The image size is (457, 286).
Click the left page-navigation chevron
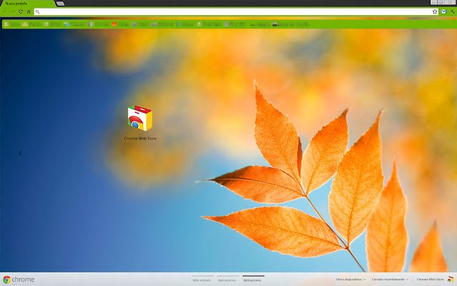click(x=21, y=153)
